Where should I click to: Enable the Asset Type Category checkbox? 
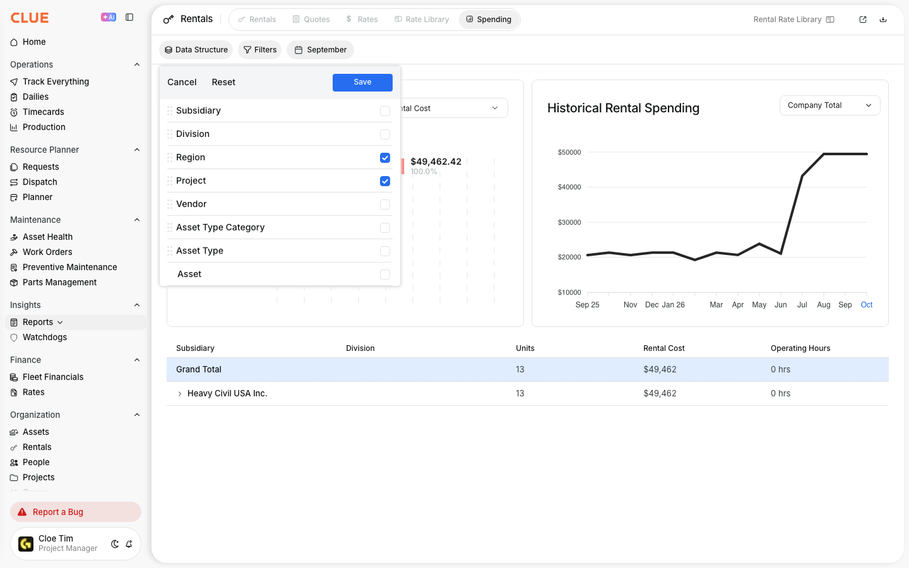385,228
